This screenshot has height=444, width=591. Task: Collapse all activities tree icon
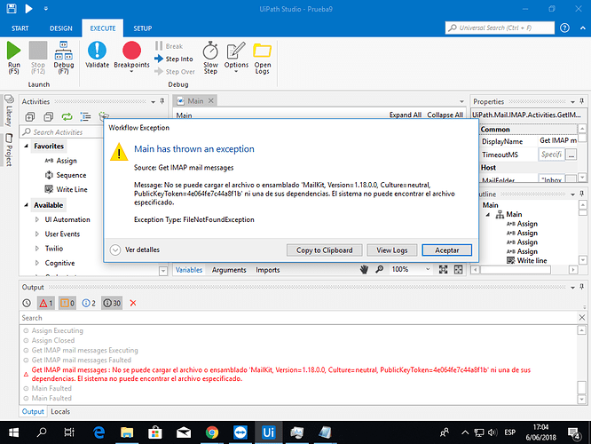48,117
